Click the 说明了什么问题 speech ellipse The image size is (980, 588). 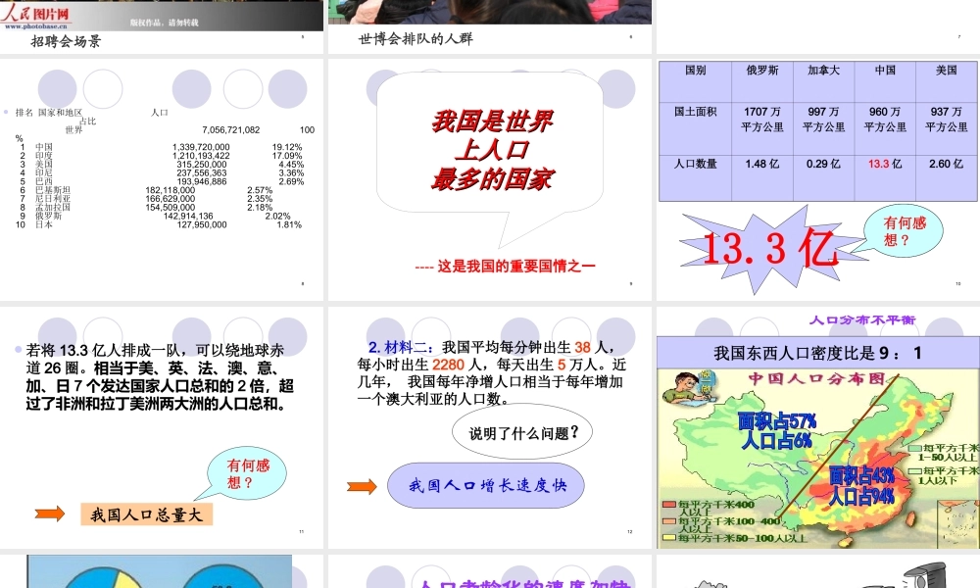click(522, 432)
